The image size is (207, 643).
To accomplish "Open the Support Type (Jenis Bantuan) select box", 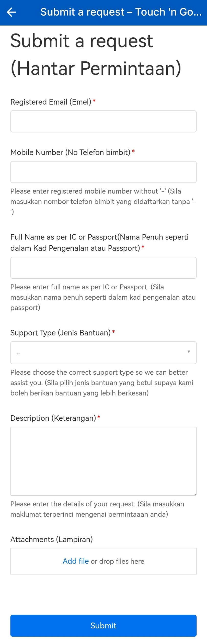I will [103, 353].
